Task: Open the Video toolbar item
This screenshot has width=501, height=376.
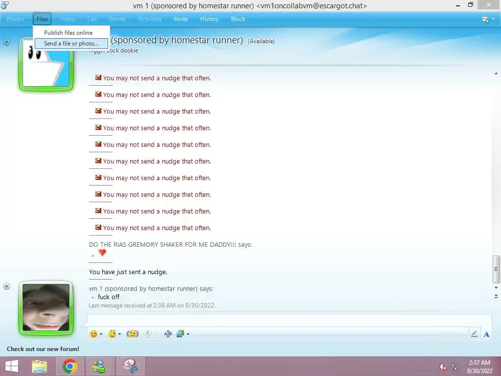Action: 68,19
